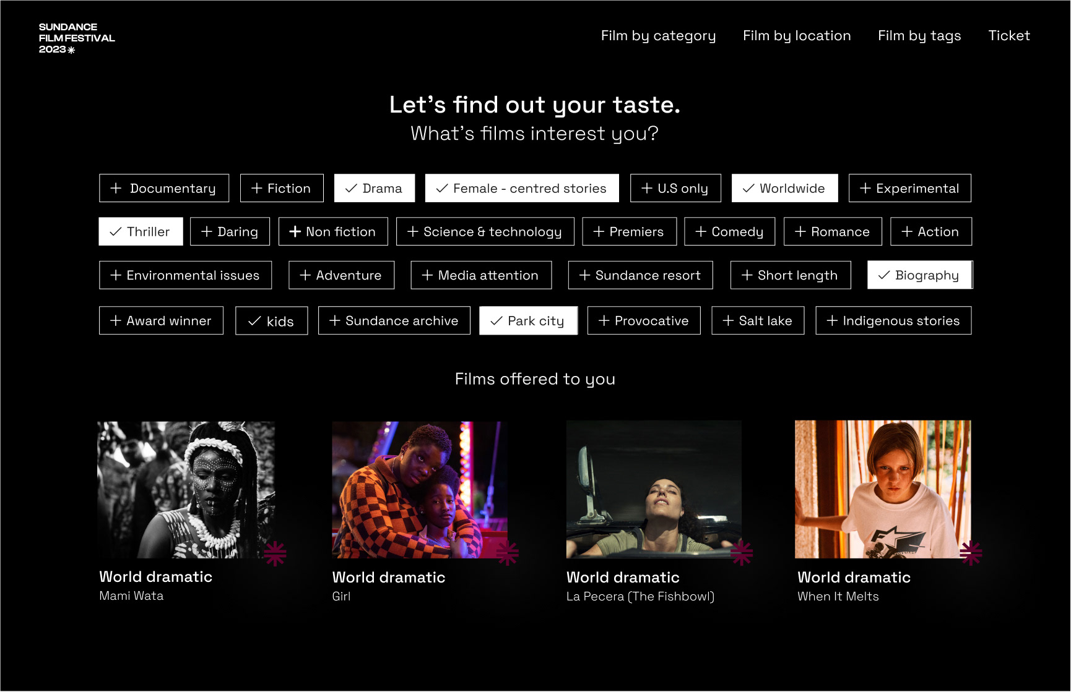Screen dimensions: 1071x692
Task: Click the plus icon beside Documentary
Action: click(116, 188)
